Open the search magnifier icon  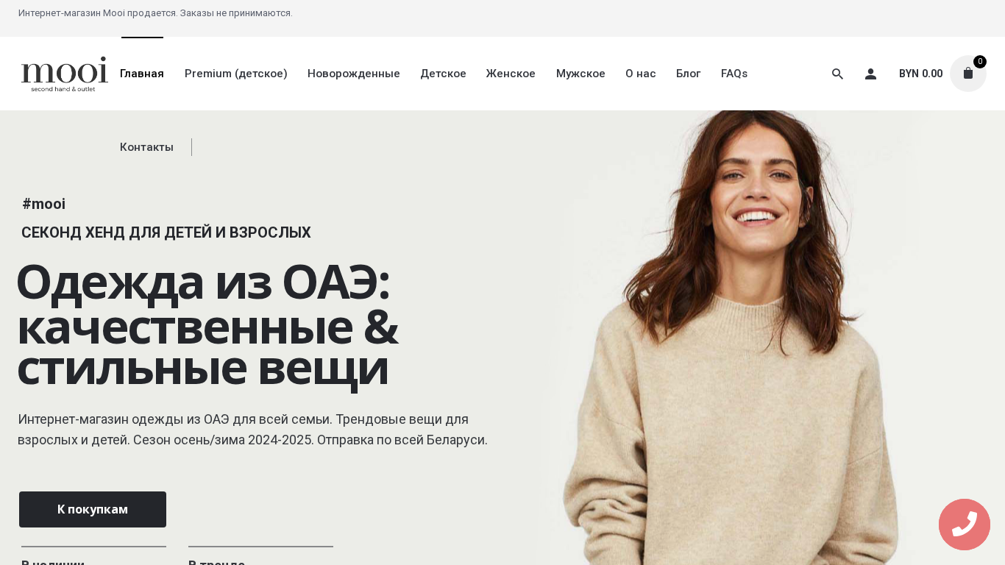(x=837, y=74)
